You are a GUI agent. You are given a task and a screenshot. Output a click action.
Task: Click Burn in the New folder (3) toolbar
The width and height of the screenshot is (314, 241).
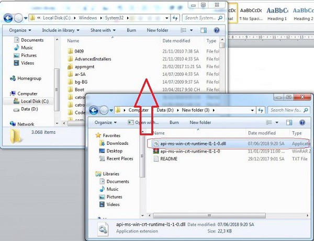[174, 122]
